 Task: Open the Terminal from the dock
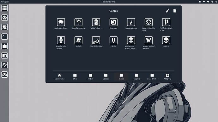[x=5, y=37]
